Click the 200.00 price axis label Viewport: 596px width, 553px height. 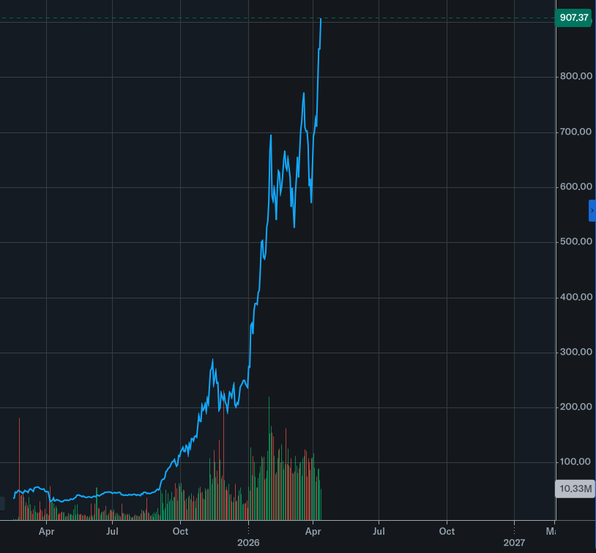576,407
